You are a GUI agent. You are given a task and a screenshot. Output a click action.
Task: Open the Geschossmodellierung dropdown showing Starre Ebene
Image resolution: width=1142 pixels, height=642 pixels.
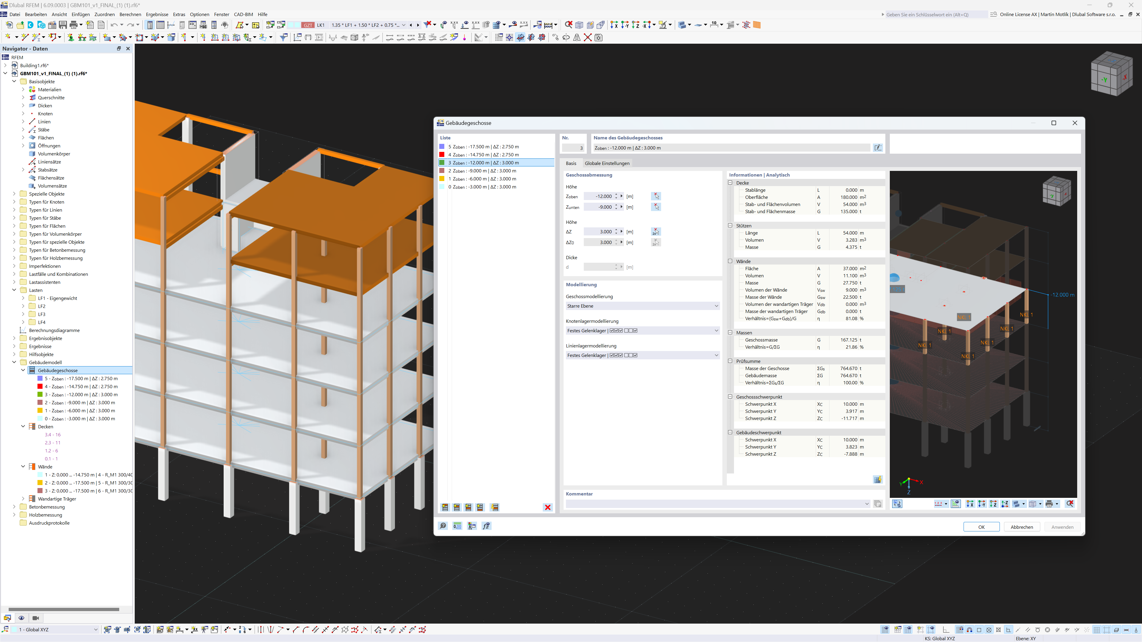(642, 306)
